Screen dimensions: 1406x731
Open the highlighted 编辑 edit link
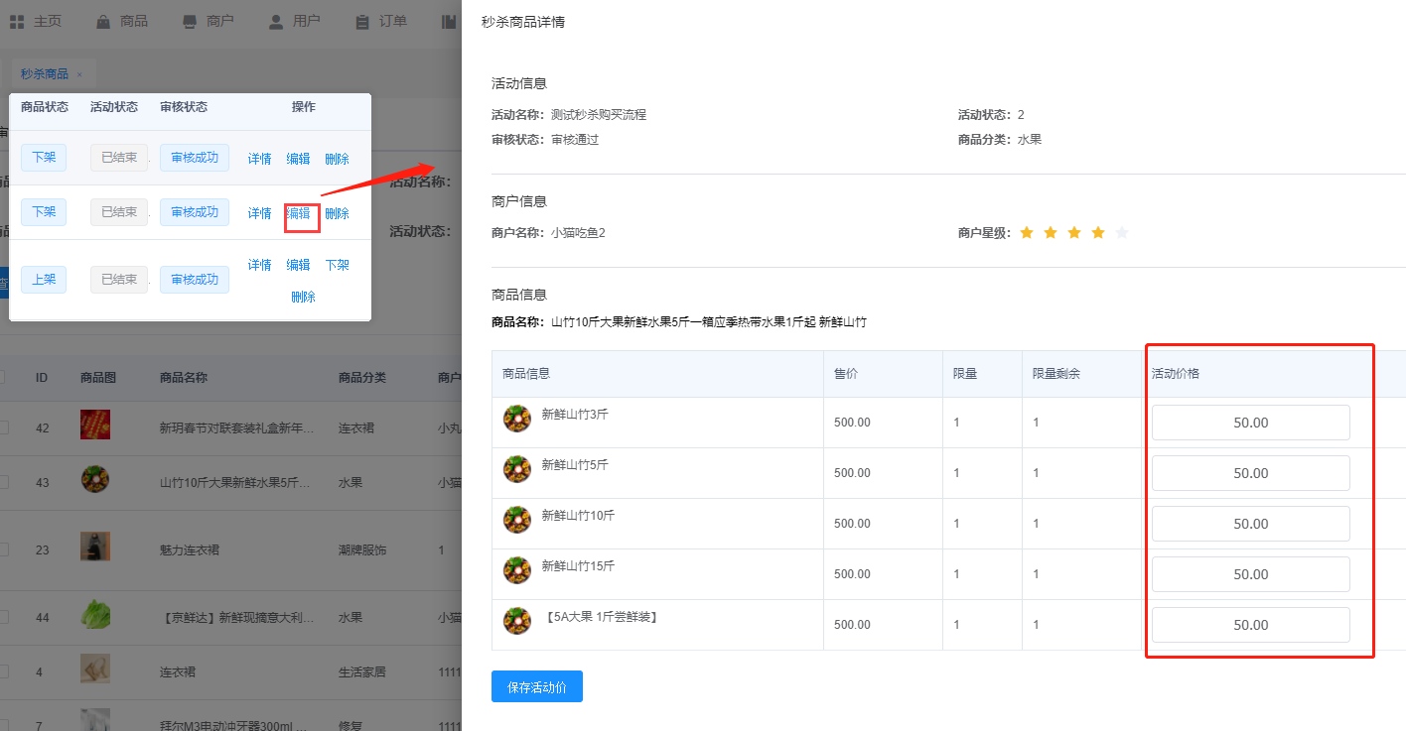(x=301, y=212)
